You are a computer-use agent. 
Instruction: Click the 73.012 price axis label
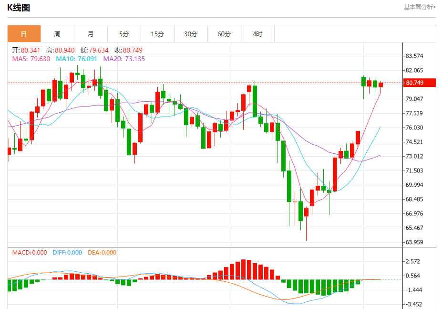(414, 156)
